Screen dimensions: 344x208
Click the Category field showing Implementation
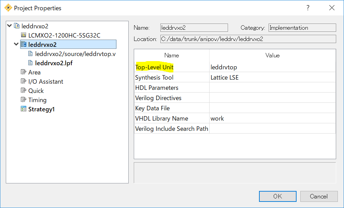pos(302,28)
